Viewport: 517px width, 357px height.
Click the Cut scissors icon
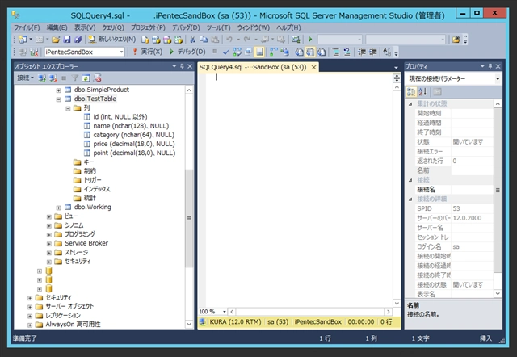(x=192, y=40)
